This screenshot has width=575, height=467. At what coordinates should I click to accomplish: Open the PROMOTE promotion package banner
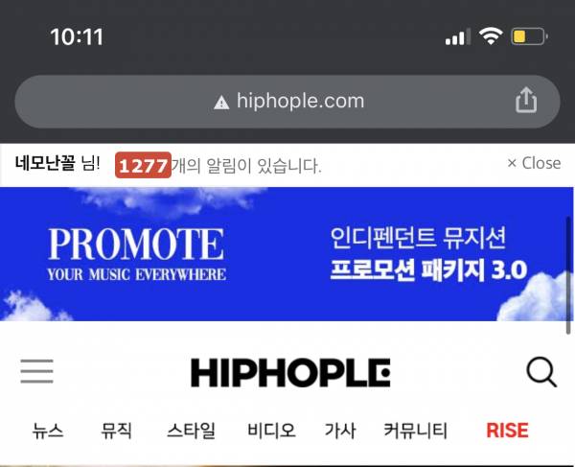287,254
